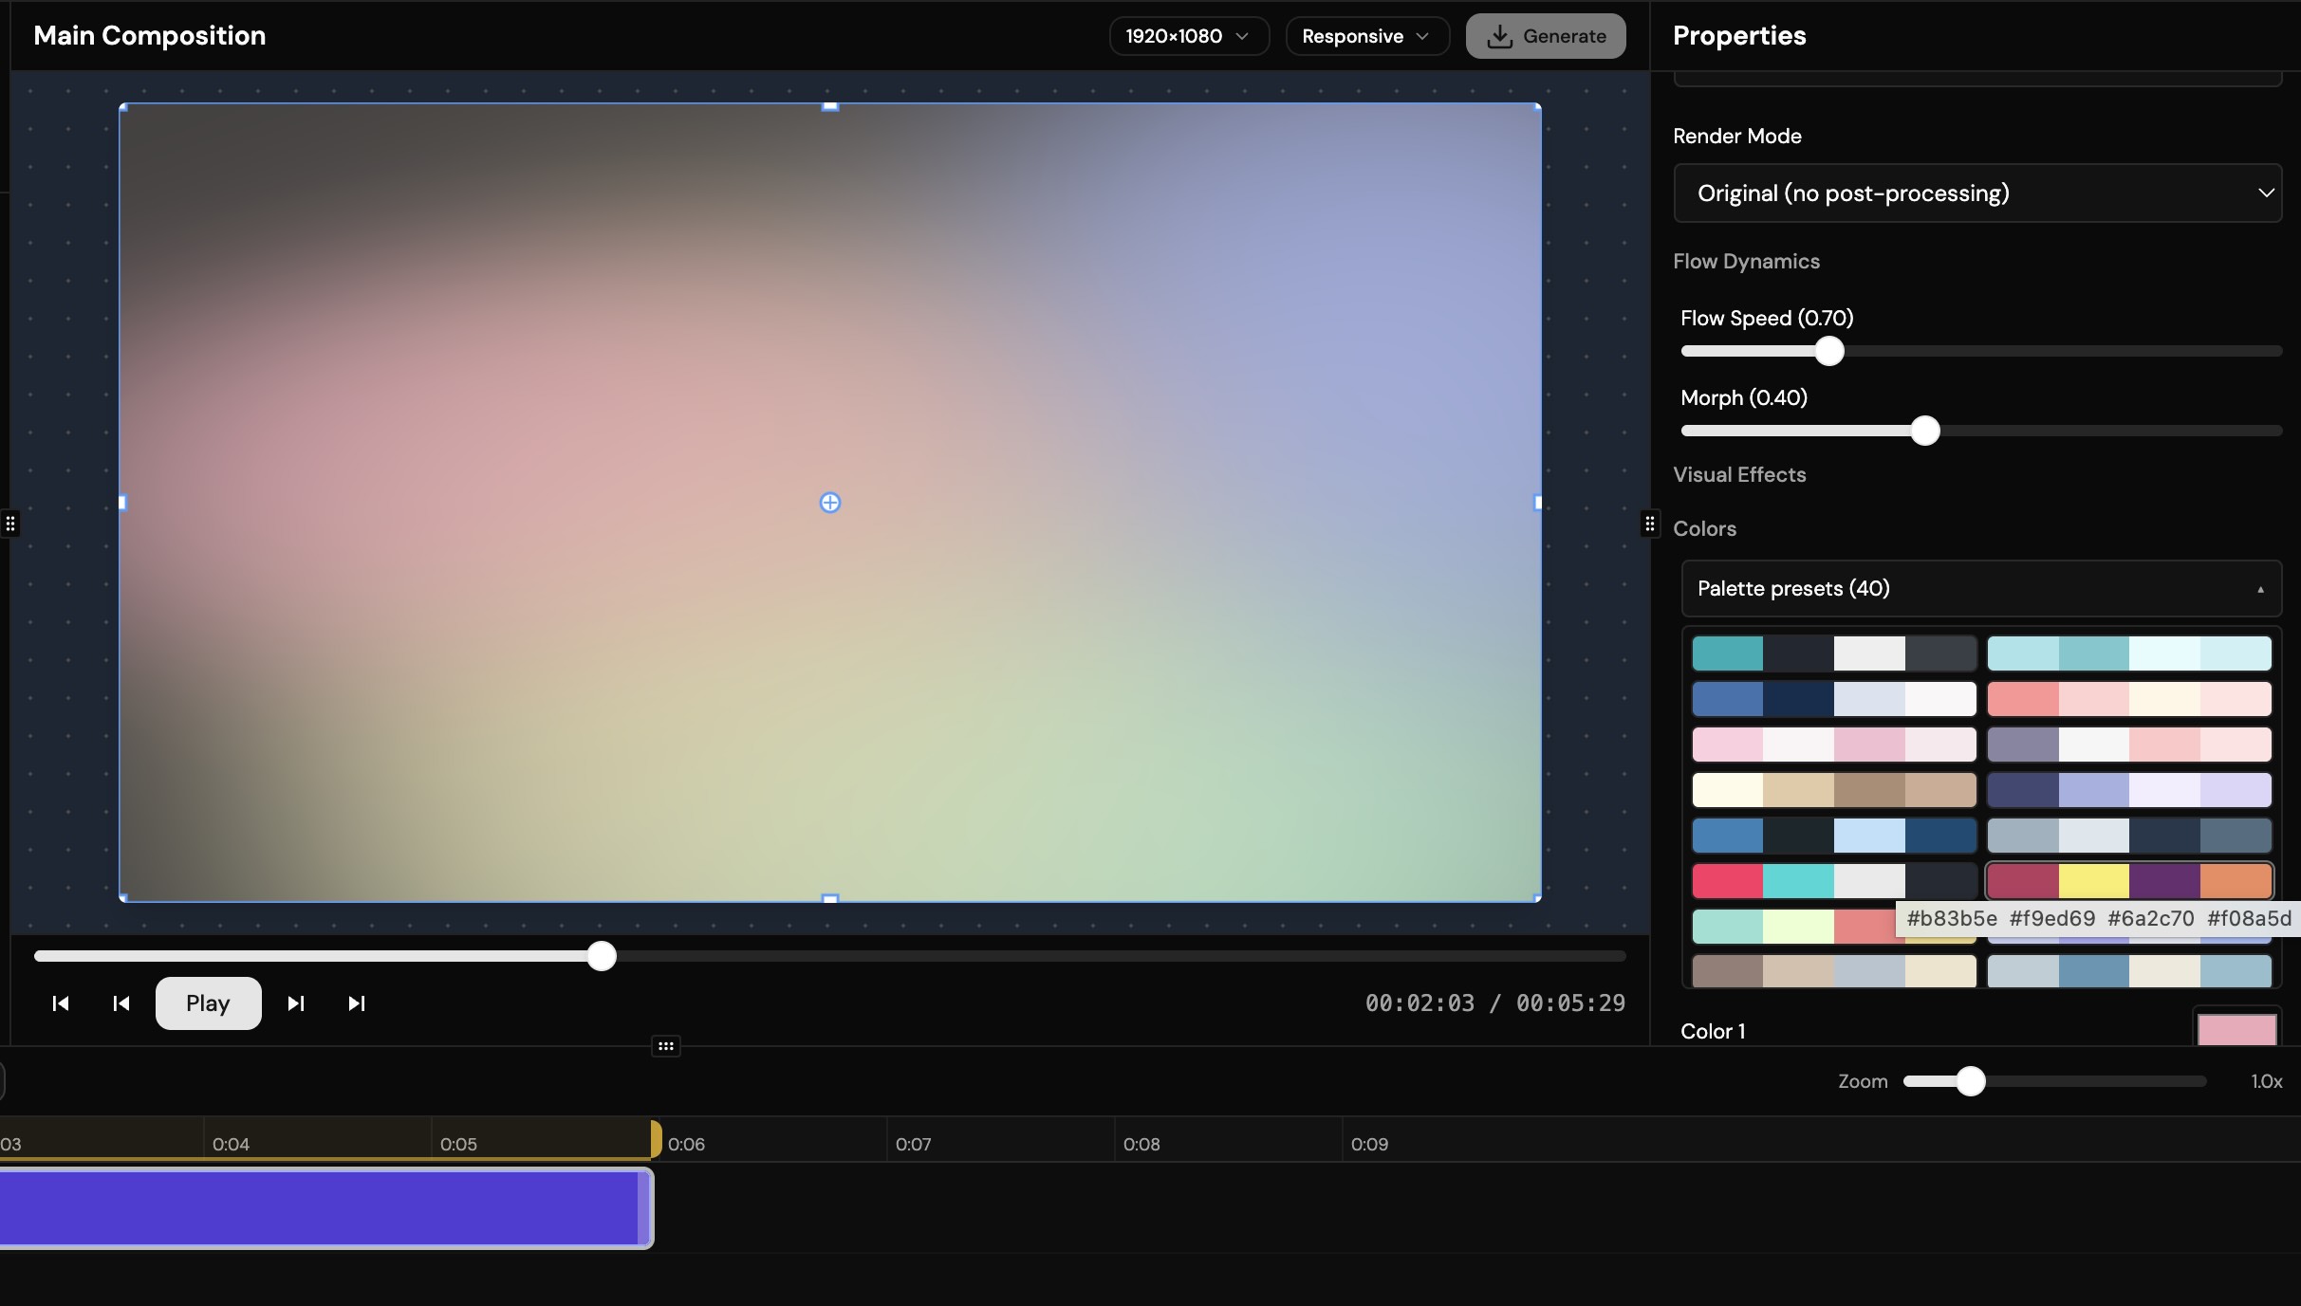Image resolution: width=2301 pixels, height=1306 pixels.
Task: Select the red-cyan-white-dark palette preset
Action: click(1834, 881)
